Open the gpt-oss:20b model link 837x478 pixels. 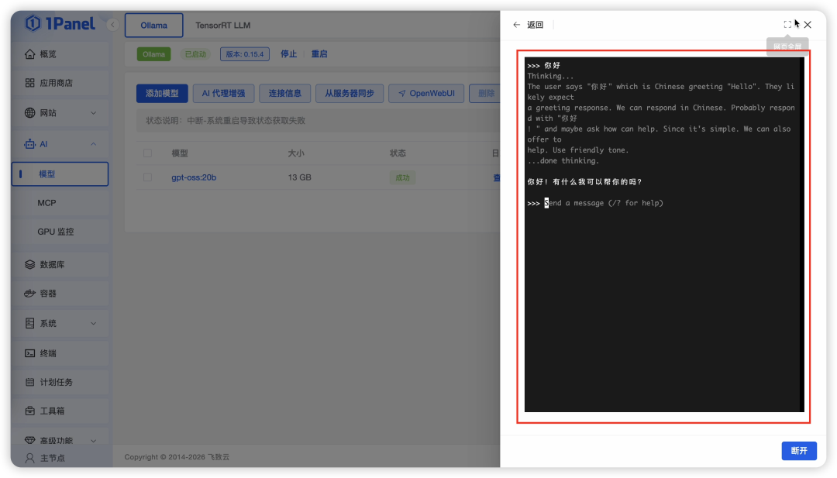click(x=195, y=177)
